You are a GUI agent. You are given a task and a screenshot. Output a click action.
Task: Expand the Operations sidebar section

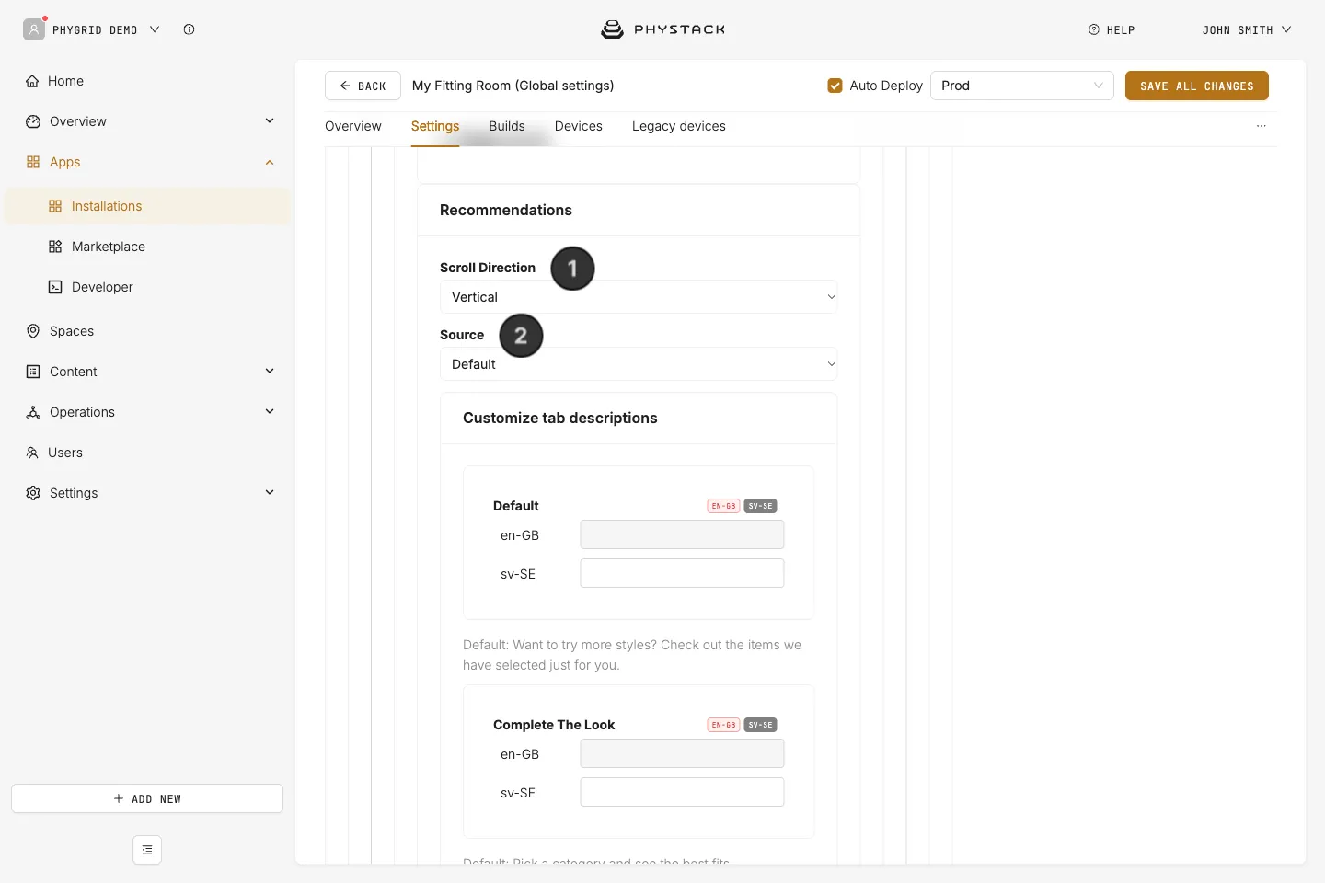tap(270, 412)
